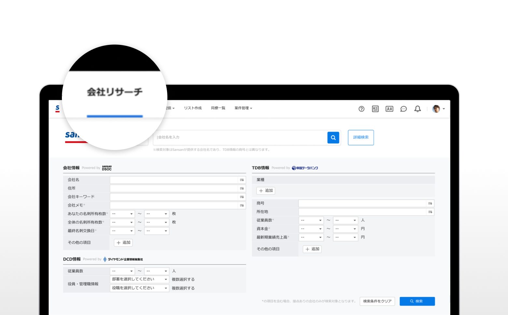The width and height of the screenshot is (508, 315).
Task: Open the 資本金 minimum dropdown
Action: [x=311, y=229]
